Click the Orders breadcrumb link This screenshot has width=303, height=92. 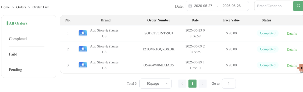(21, 7)
